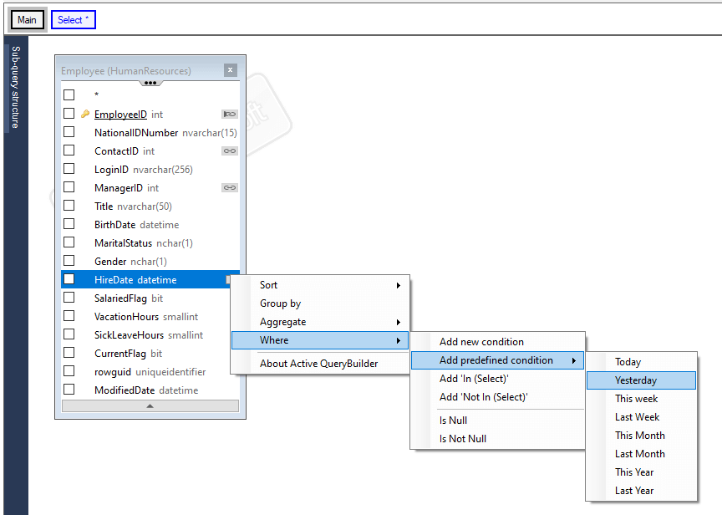Click the link icon beside ManagerID
The height and width of the screenshot is (515, 722).
228,187
